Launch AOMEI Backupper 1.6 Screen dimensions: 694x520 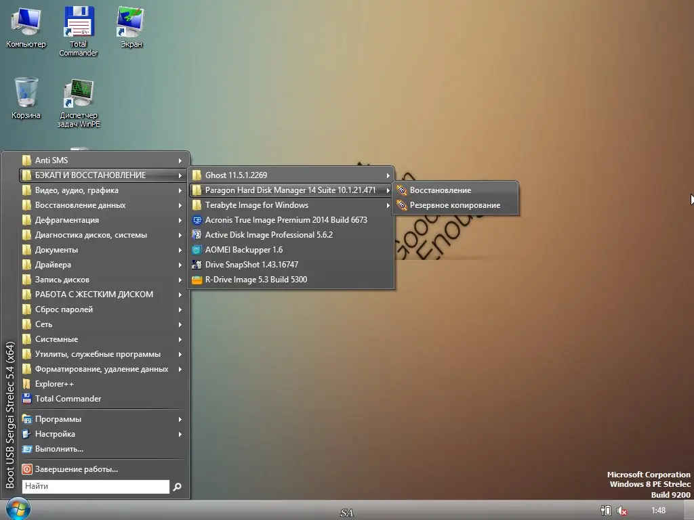pyautogui.click(x=291, y=250)
